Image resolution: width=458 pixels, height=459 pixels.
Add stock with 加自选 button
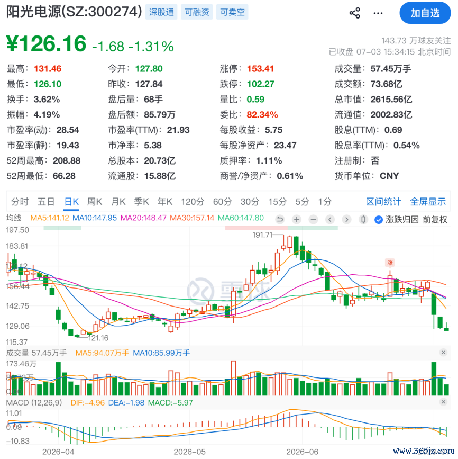click(x=425, y=13)
